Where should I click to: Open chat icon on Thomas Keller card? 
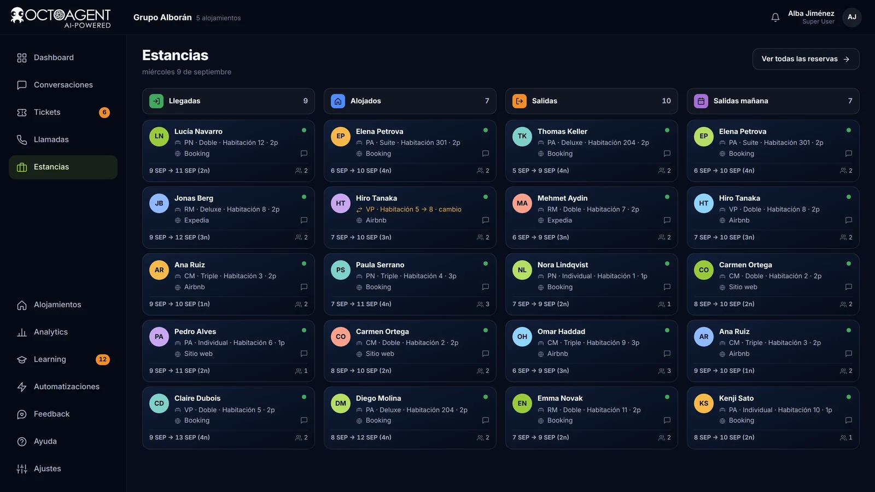coord(667,154)
